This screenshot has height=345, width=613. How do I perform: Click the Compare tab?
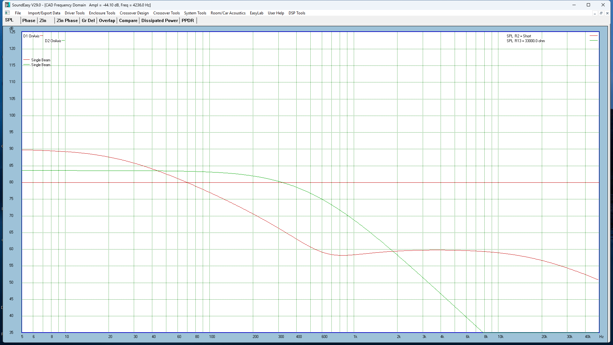[x=128, y=20]
